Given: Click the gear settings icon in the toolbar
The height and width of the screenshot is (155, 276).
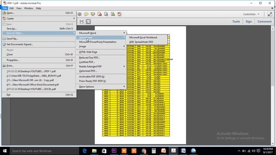Looking at the screenshot, I should [x=79, y=14].
